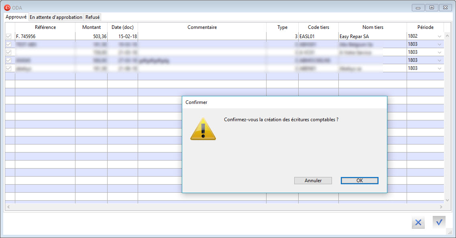Open the Refusé tab

tap(93, 17)
